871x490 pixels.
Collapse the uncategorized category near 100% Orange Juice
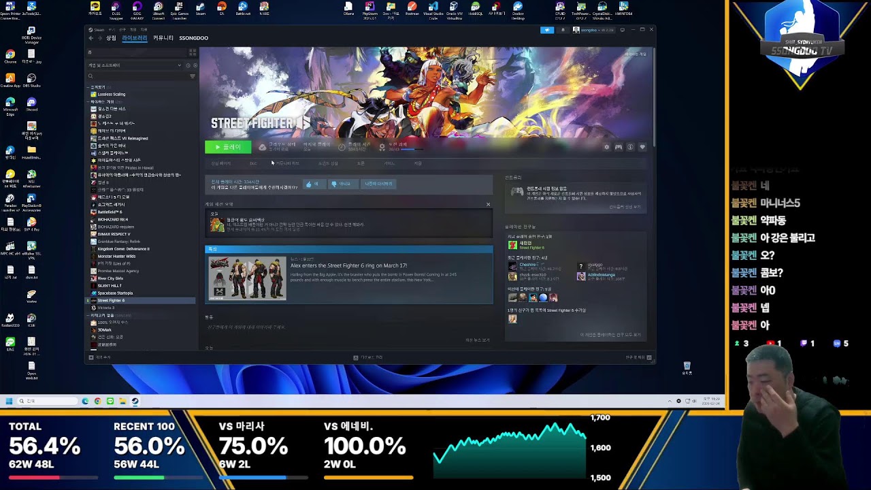click(88, 316)
